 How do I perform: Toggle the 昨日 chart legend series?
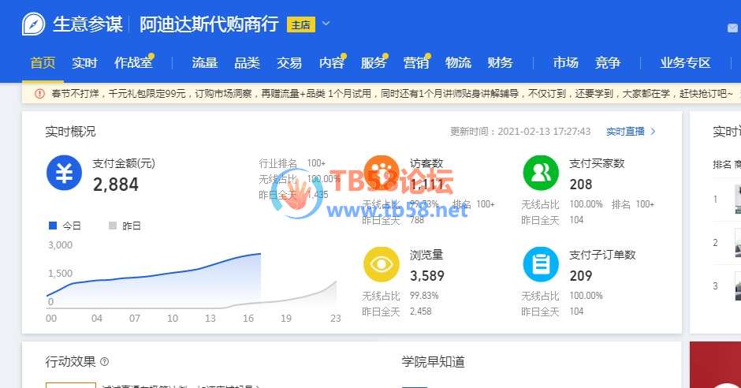125,226
